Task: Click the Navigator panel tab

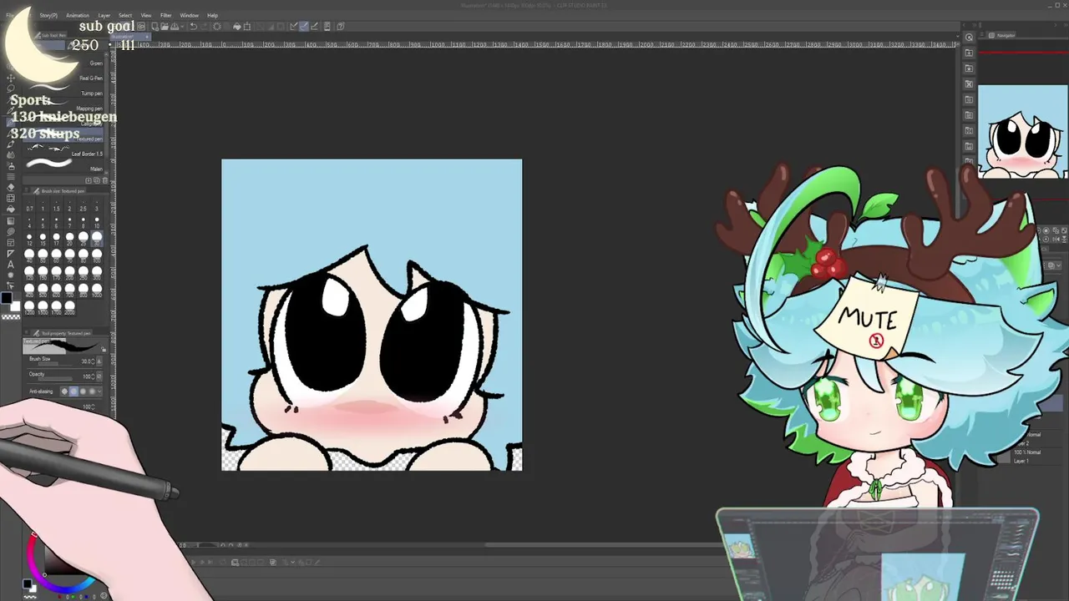Action: click(1002, 35)
